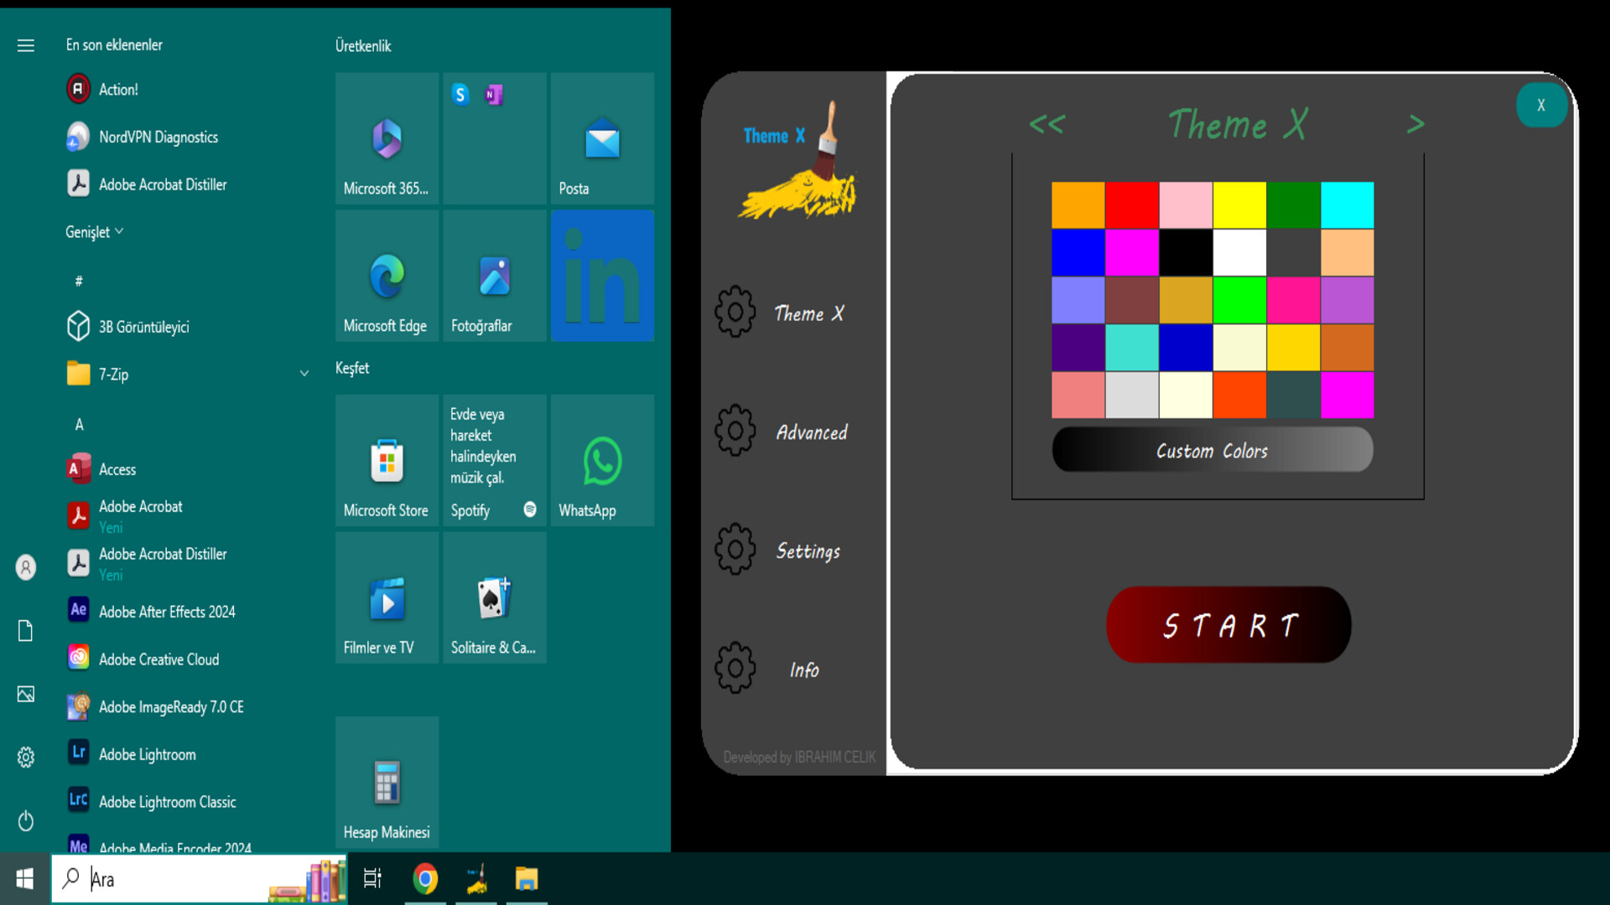1610x905 pixels.
Task: Open the Microsoft Store tile
Action: tap(387, 460)
